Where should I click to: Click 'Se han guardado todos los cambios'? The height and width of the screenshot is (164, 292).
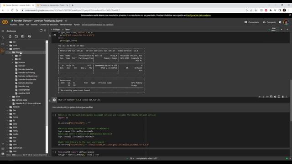pyautogui.click(x=97, y=25)
